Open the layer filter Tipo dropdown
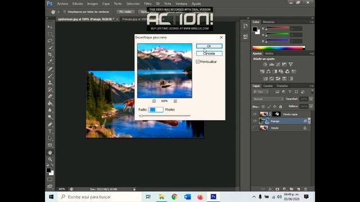The height and width of the screenshot is (202, 360). (x=261, y=92)
